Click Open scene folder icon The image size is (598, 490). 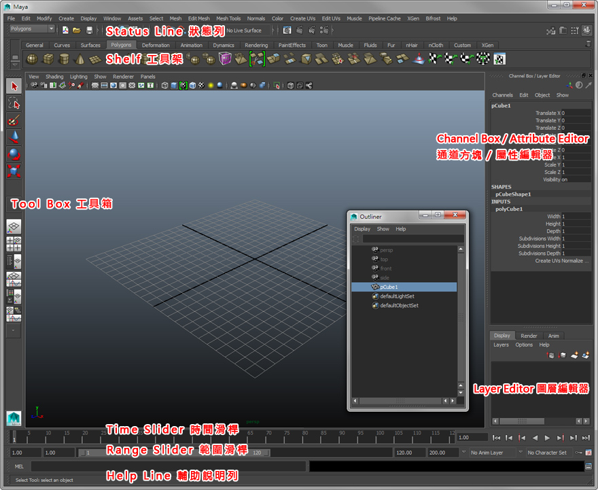[77, 30]
